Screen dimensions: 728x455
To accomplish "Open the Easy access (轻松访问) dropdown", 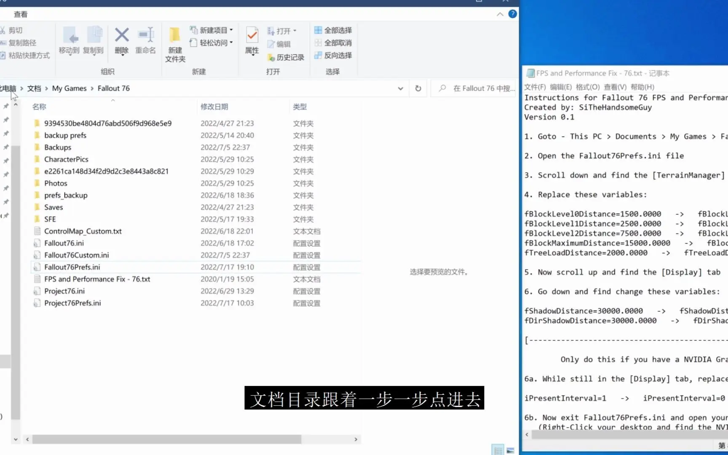I will click(x=211, y=43).
